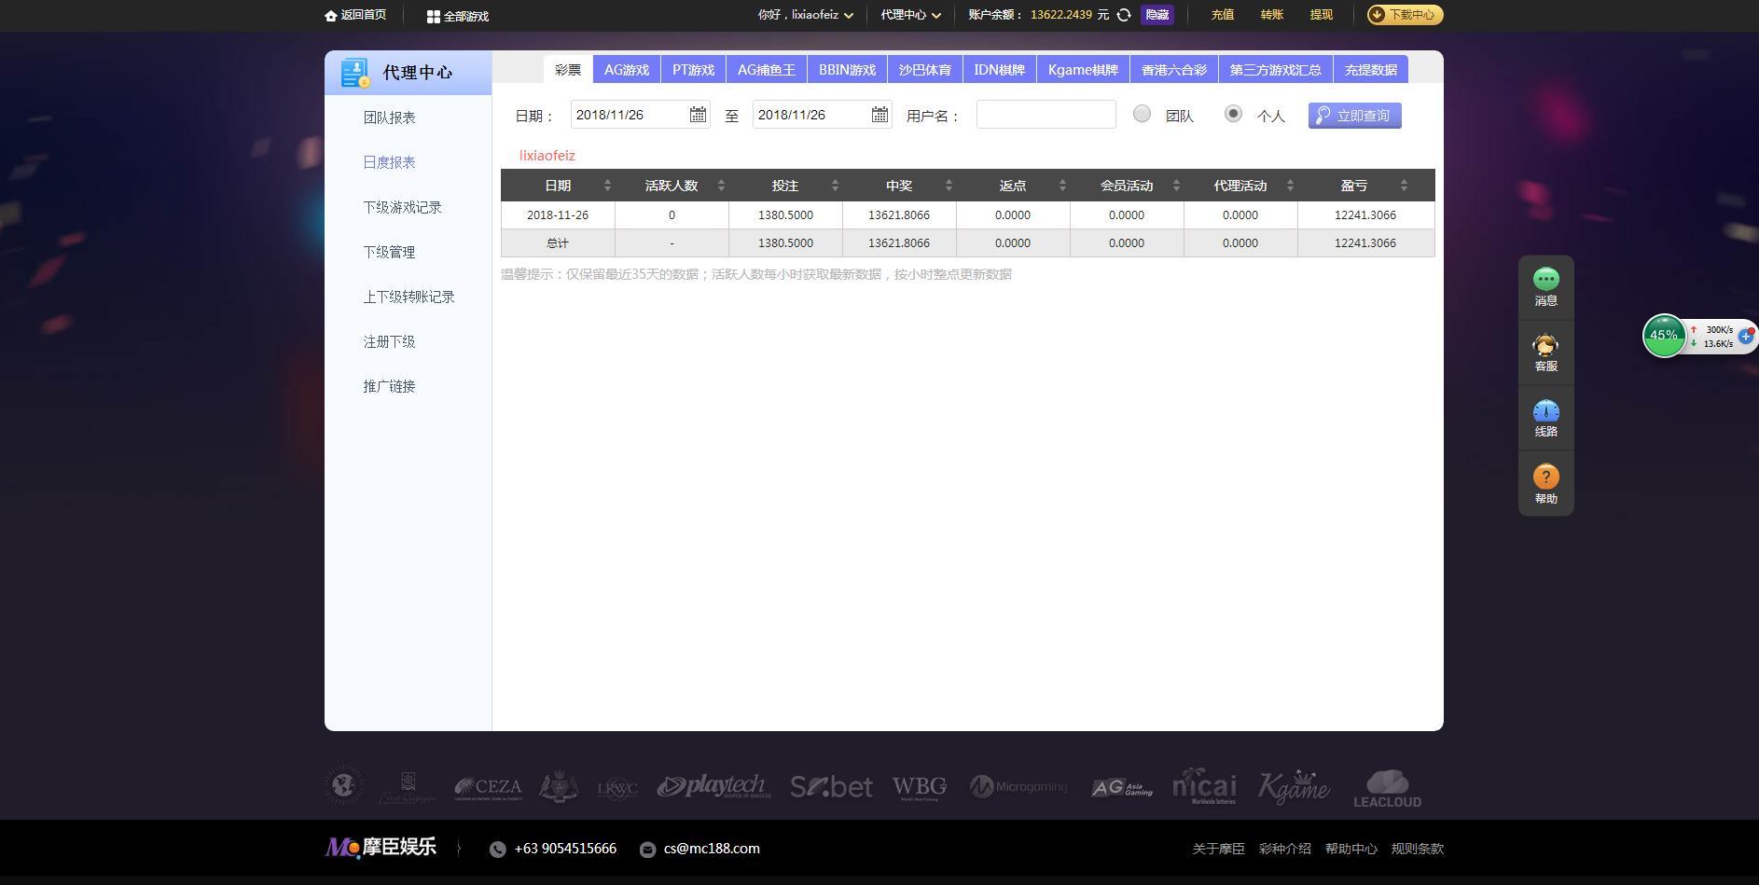
Task: Open the 消息 message bubble icon
Action: point(1546,279)
